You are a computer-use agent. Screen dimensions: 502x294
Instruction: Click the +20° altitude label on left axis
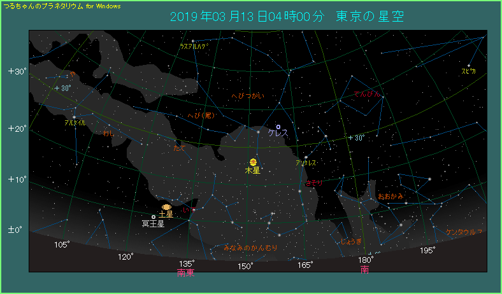(x=17, y=129)
